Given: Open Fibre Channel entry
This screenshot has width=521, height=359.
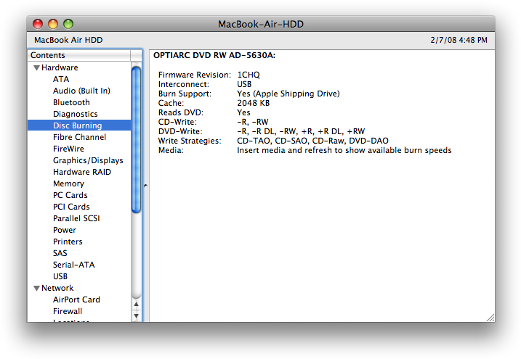Looking at the screenshot, I should [x=79, y=137].
